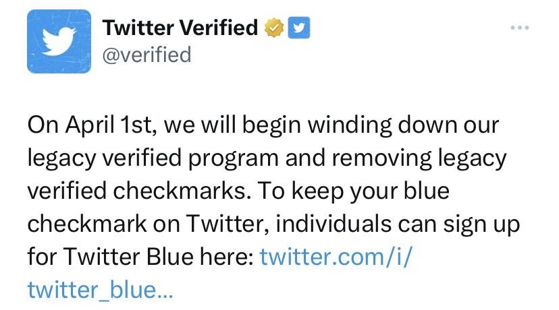Click the word "Verified" in display name

click(219, 28)
